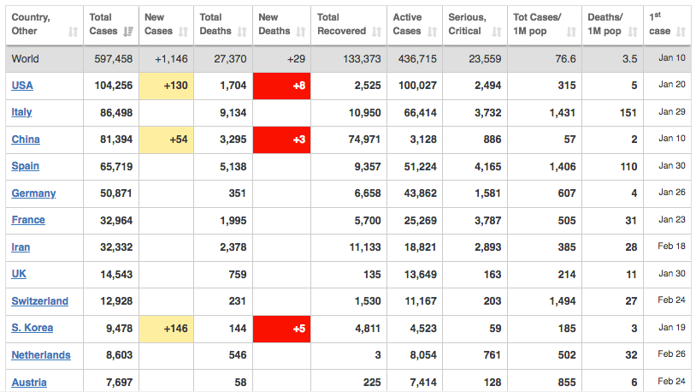
Task: Click 1st case column sort icon
Action: [681, 32]
